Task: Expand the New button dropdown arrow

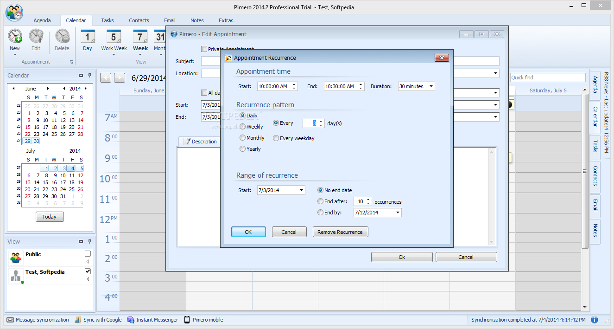Action: 15,55
